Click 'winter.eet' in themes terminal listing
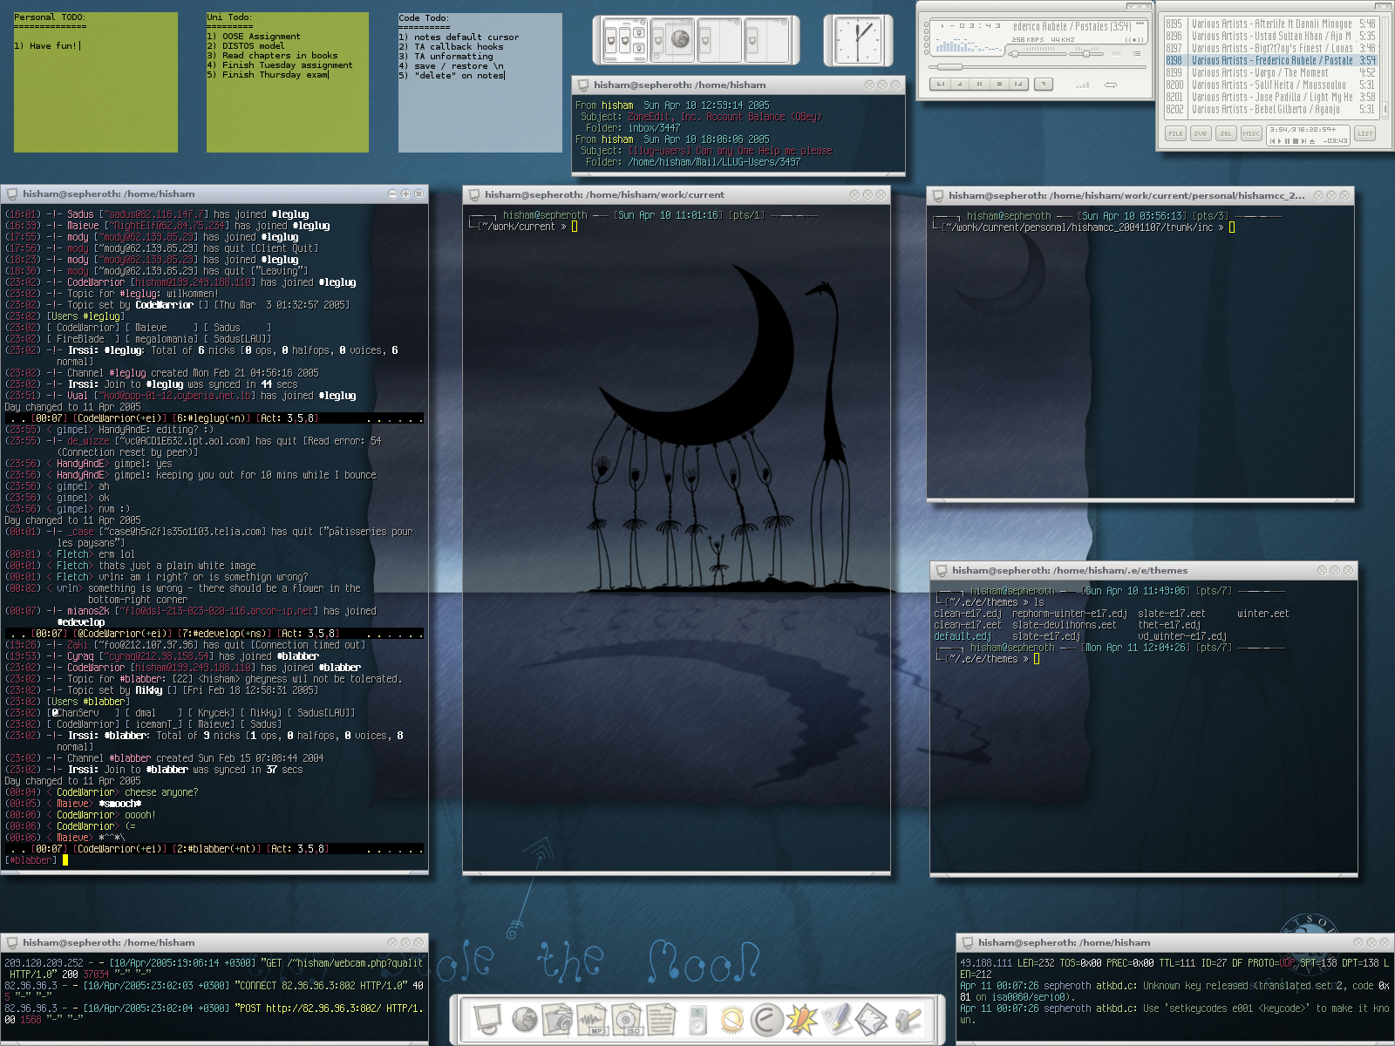This screenshot has height=1046, width=1395. point(1262,614)
